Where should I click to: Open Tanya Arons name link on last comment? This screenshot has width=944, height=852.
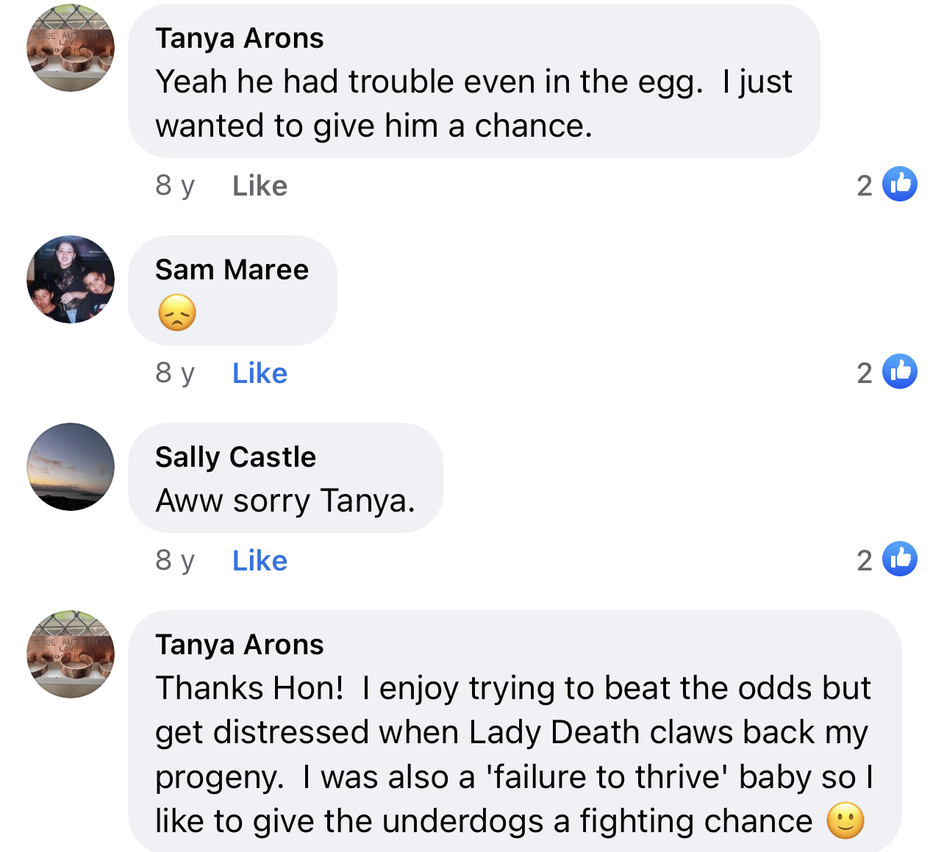[240, 645]
